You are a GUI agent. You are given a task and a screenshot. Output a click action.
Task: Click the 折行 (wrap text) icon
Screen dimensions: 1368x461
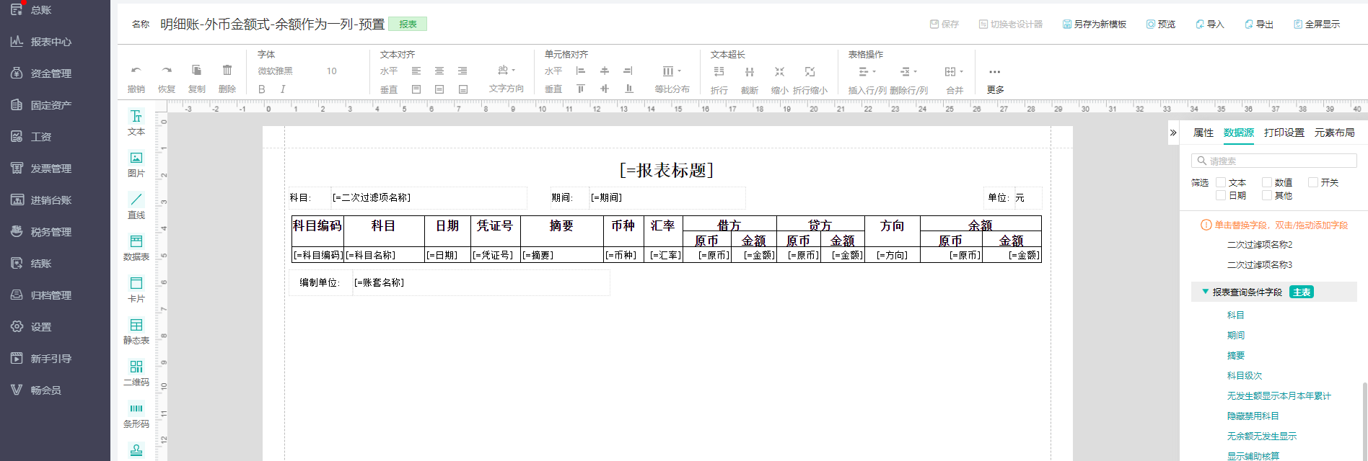[719, 71]
